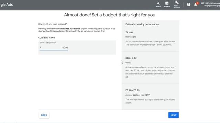
Task: Click the 'Views' label
Action: click(x=128, y=63)
